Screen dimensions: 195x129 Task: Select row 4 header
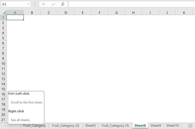tap(3, 33)
